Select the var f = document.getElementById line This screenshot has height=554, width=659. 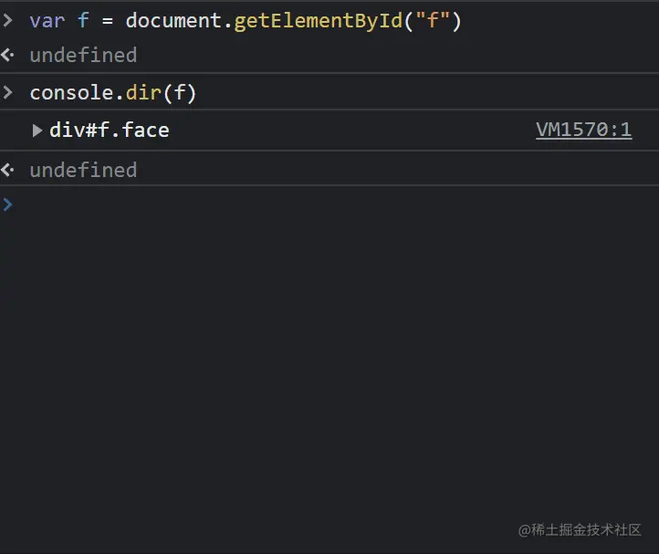tap(246, 21)
